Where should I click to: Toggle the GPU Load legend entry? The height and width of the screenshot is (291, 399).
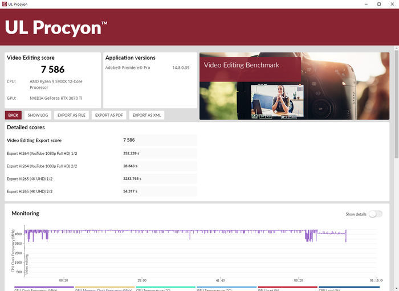348,288
